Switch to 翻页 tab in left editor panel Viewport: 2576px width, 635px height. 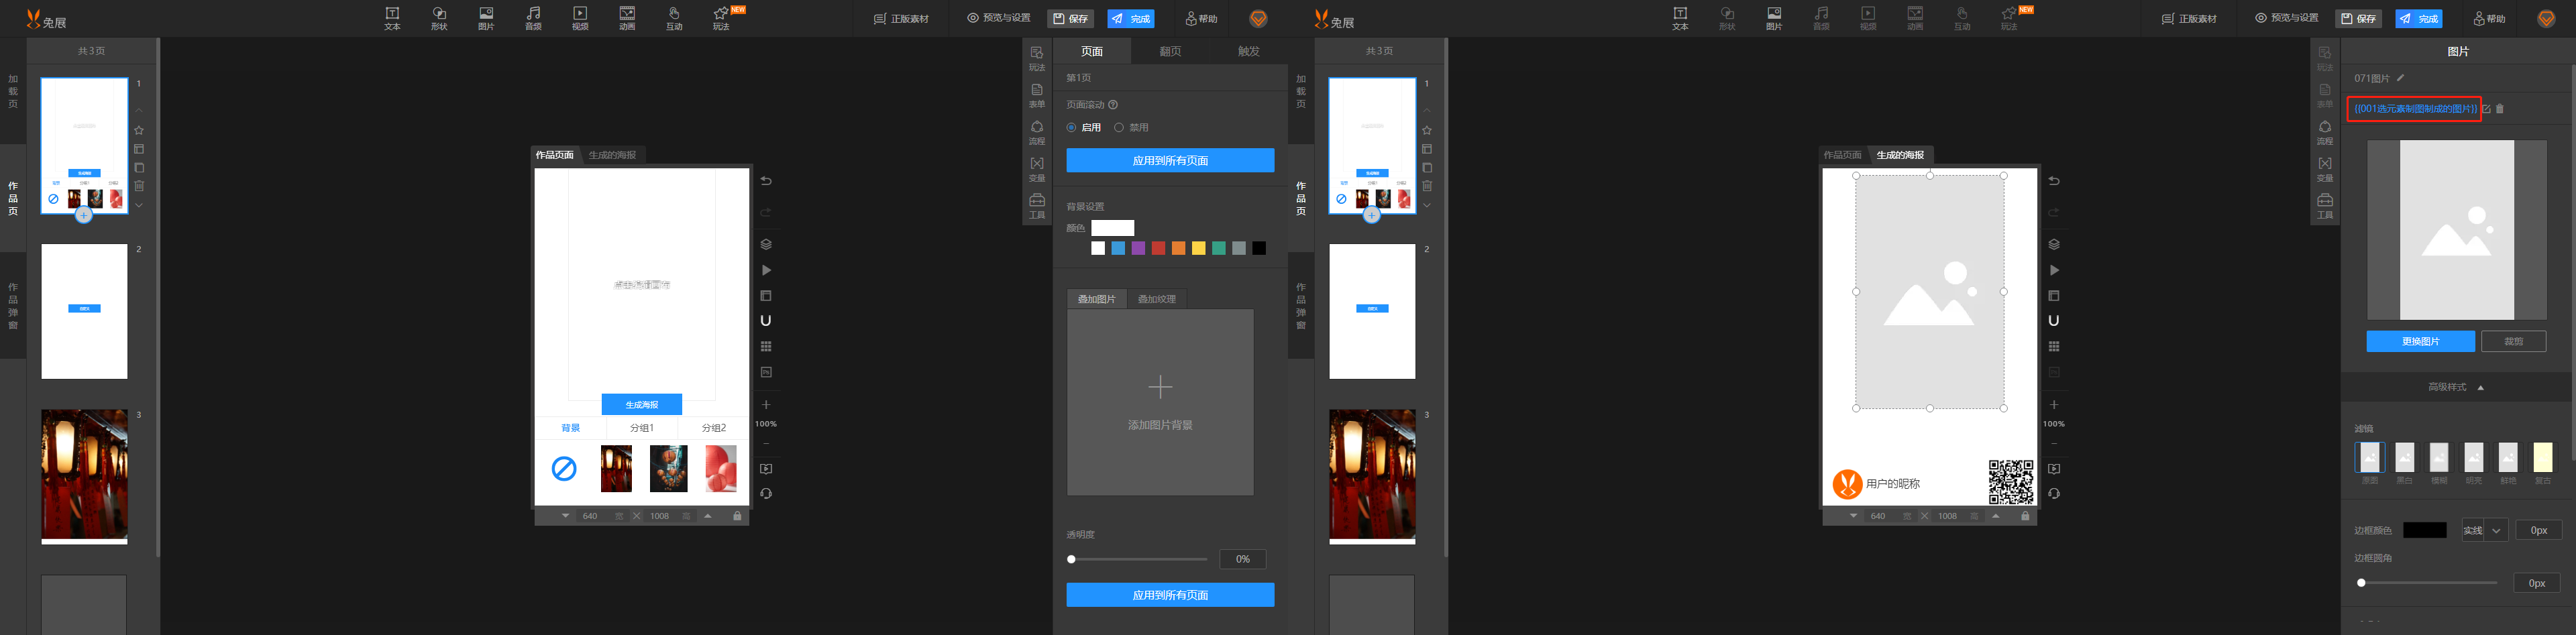point(1170,51)
